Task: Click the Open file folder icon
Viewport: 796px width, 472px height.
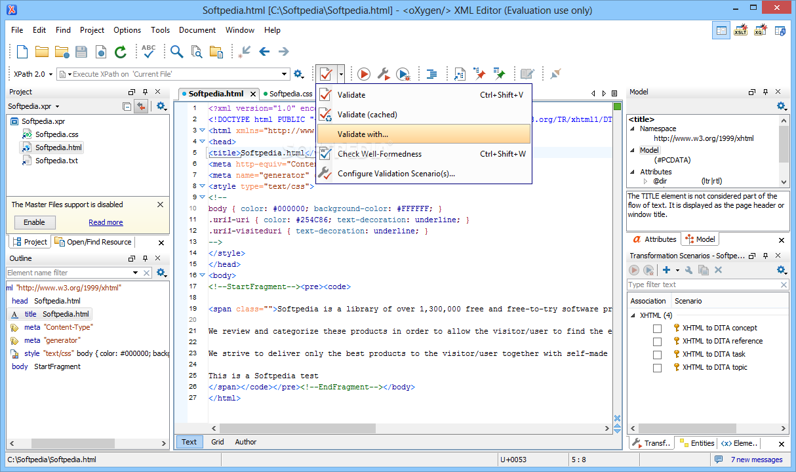Action: pos(42,51)
